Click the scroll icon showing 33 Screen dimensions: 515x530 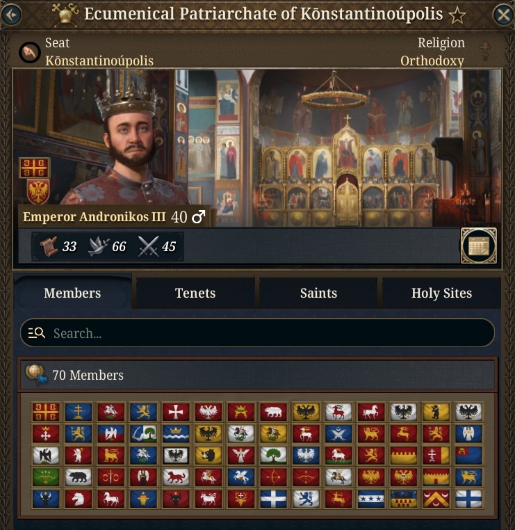(x=48, y=246)
